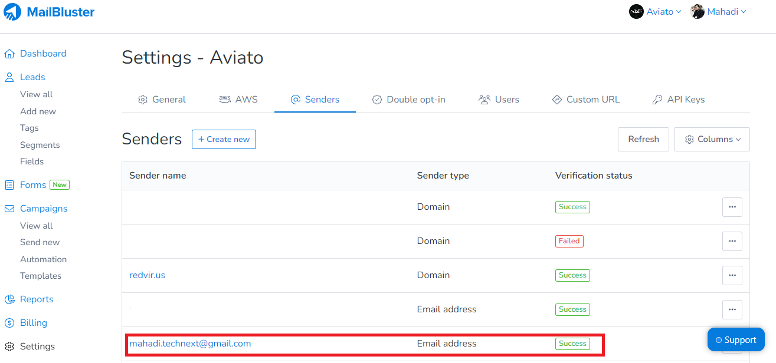Click the @ icon on Senders tab
776x363 pixels.
pyautogui.click(x=296, y=100)
